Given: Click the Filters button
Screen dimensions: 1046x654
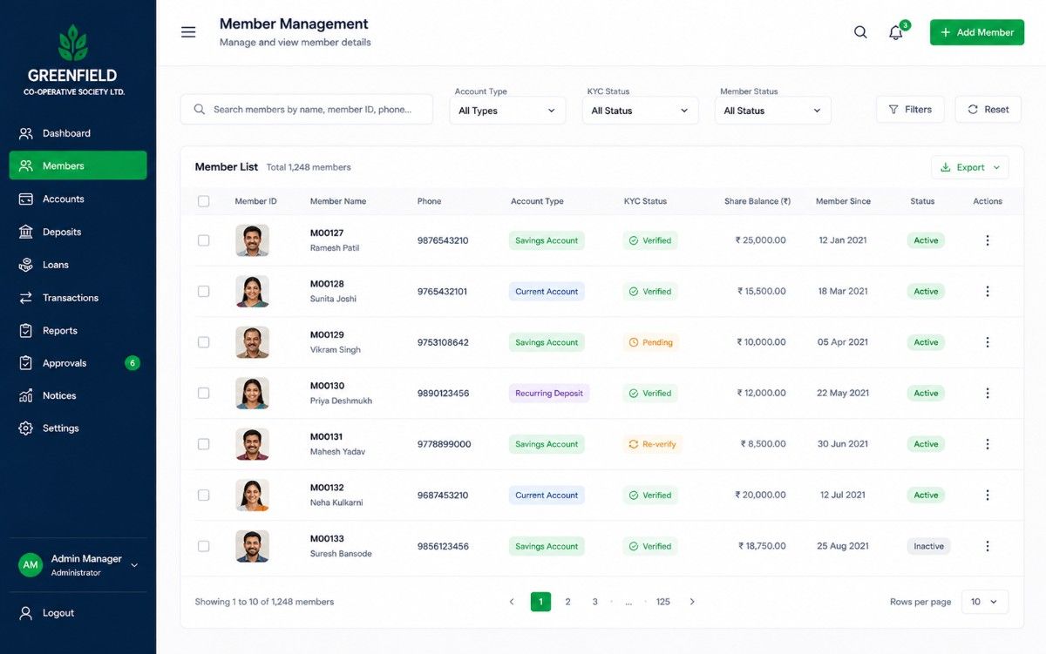Looking at the screenshot, I should click(x=910, y=110).
